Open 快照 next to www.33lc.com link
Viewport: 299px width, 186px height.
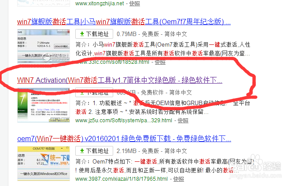160,62
